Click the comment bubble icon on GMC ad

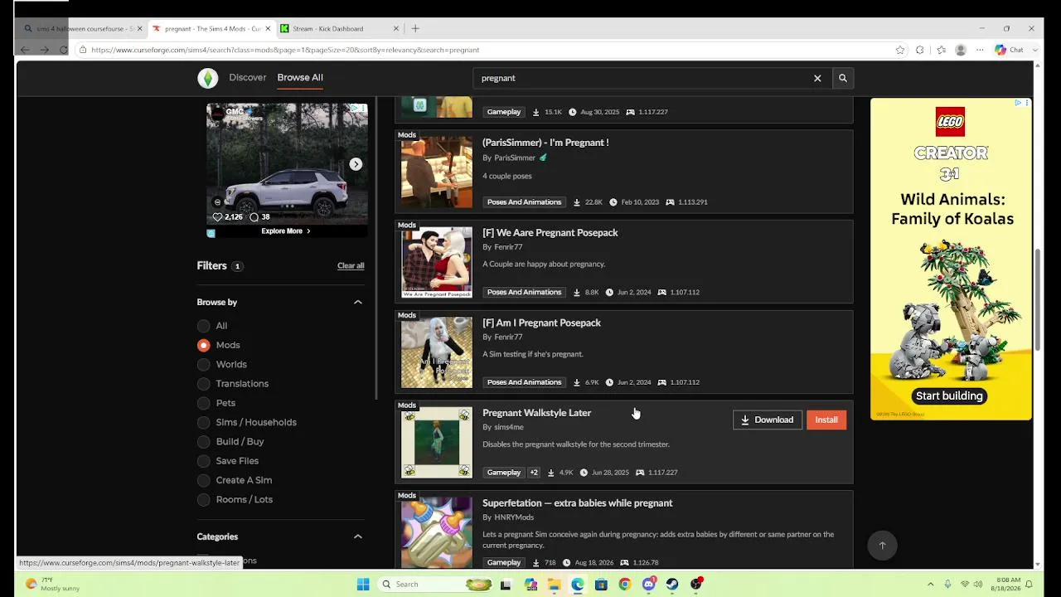click(254, 217)
